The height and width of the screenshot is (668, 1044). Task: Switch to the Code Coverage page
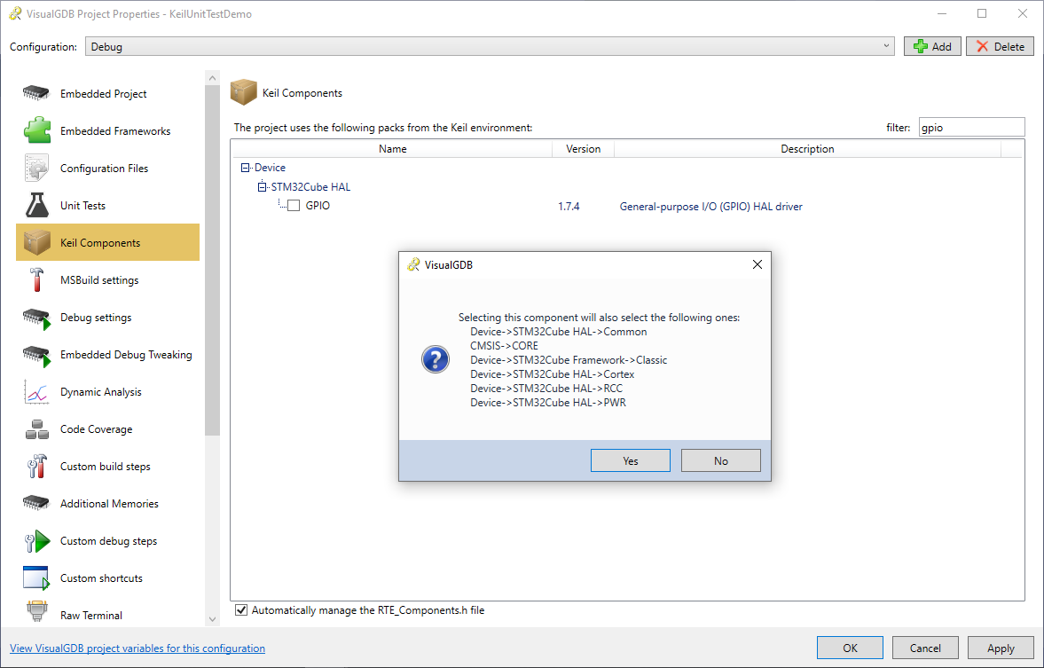coord(108,428)
